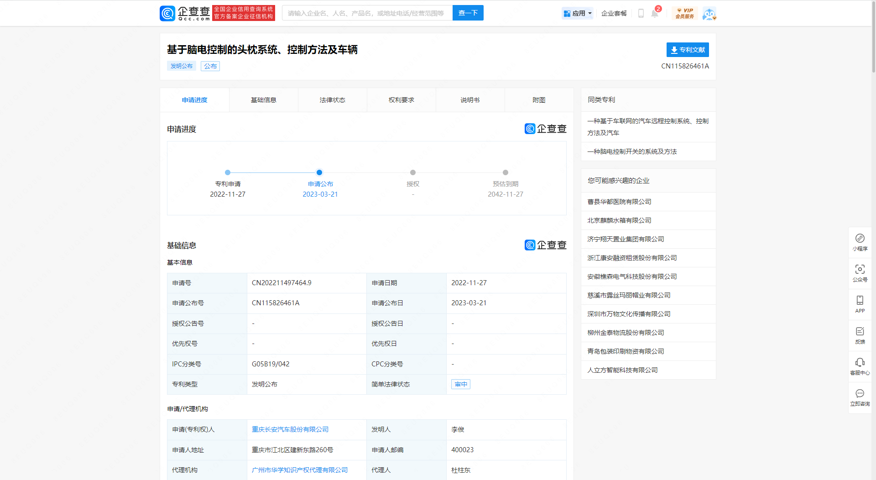Click application number CN202211497464.9

click(x=282, y=283)
